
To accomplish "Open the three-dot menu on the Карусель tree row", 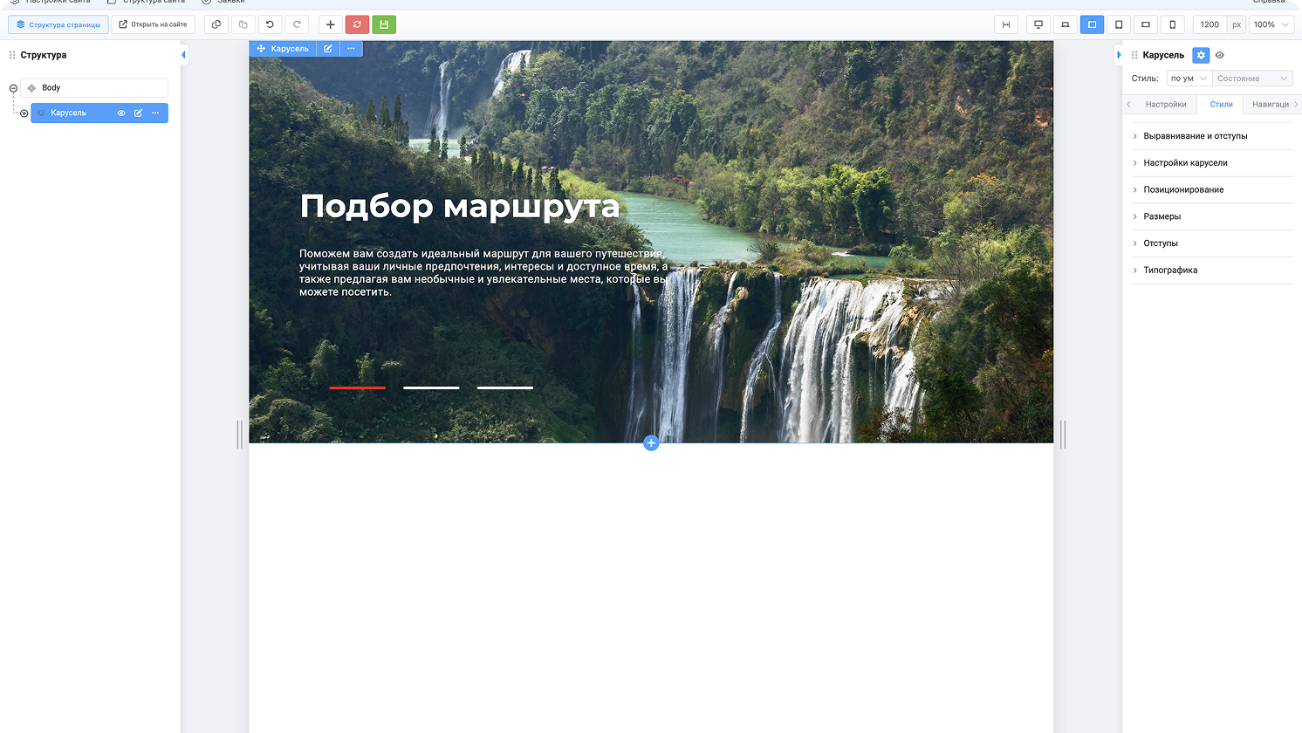I will (x=155, y=113).
